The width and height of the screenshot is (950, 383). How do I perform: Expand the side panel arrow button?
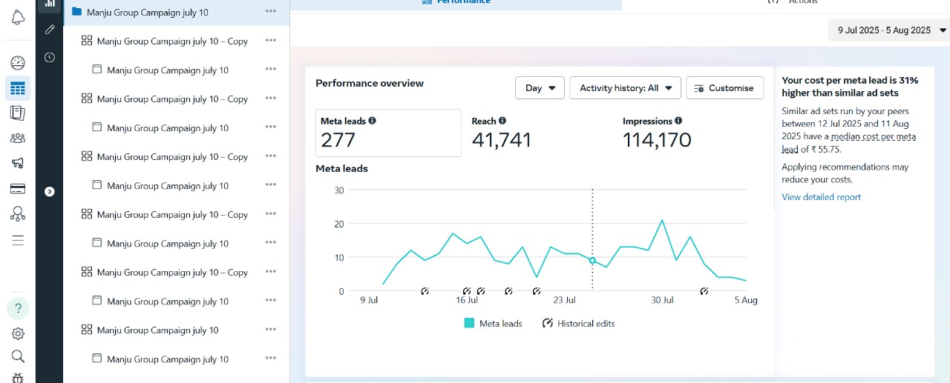(x=50, y=192)
